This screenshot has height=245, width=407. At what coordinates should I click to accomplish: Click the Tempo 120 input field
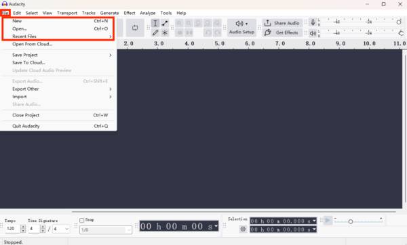tap(12, 229)
